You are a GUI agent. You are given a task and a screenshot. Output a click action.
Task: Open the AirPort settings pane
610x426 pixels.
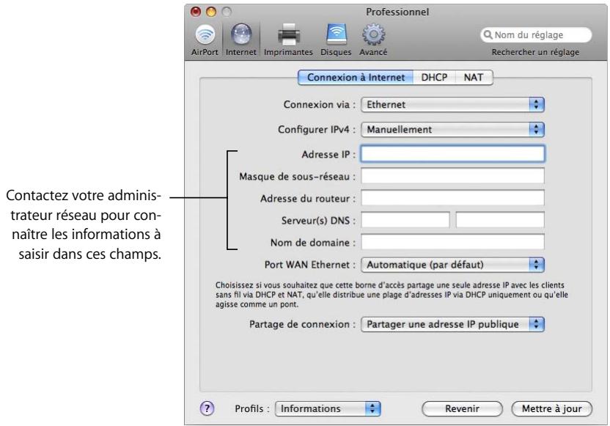click(x=205, y=40)
